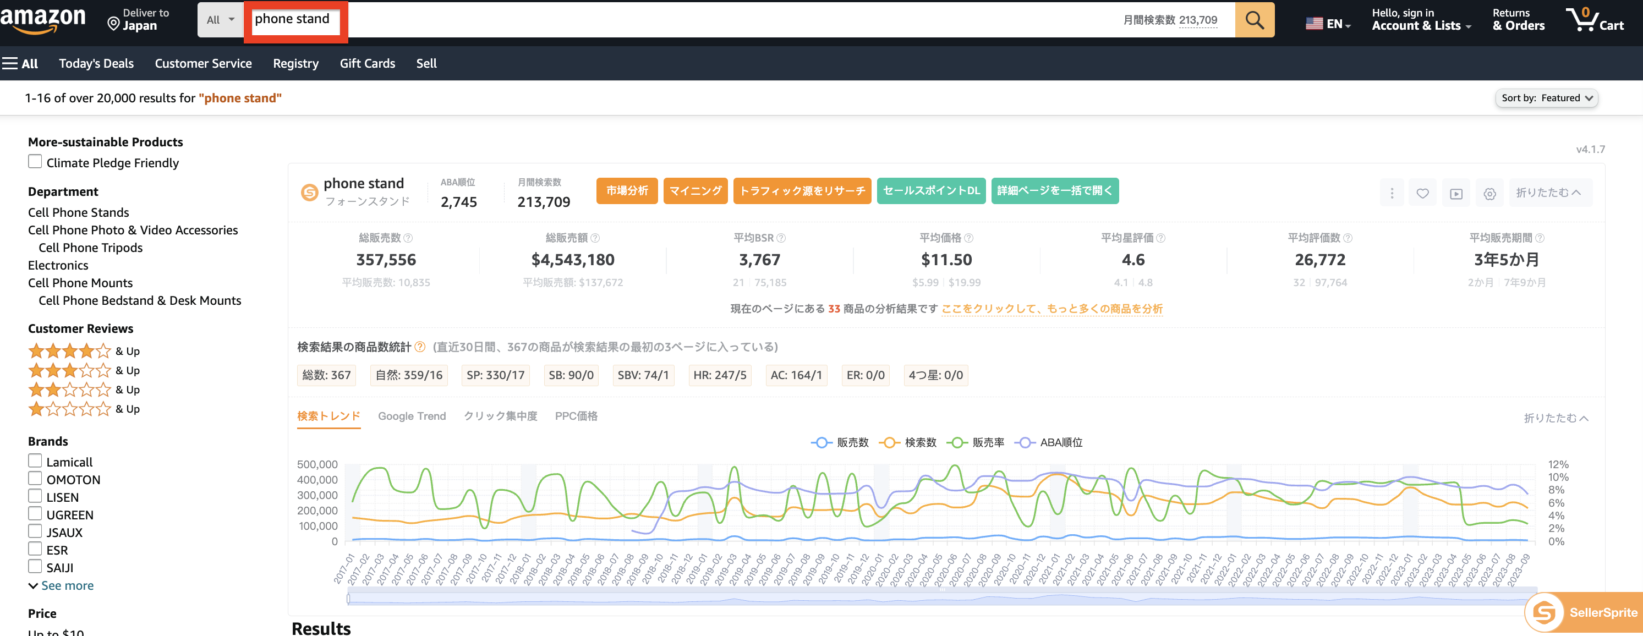
Task: Open the All search category dropdown
Action: point(221,20)
